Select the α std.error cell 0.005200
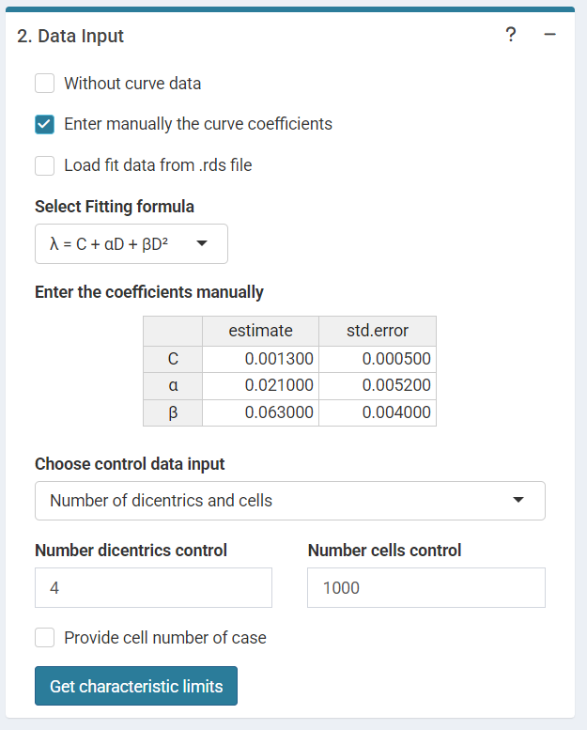This screenshot has width=587, height=730. (378, 385)
